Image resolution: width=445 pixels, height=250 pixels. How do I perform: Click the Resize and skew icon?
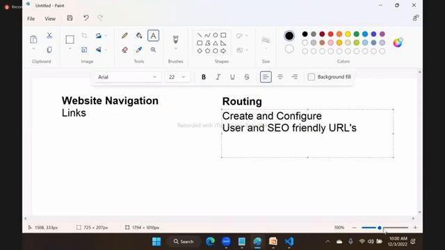click(84, 50)
